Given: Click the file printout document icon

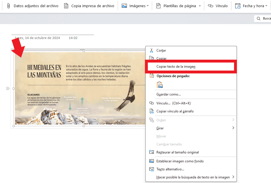Looking at the screenshot, I should (66, 6).
